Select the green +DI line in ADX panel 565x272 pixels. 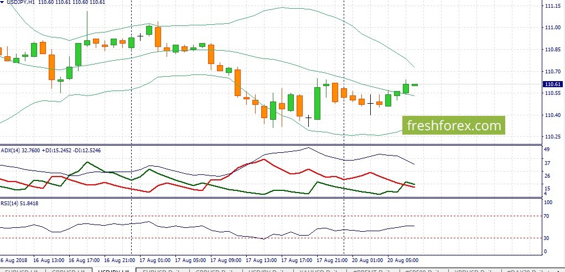point(87,163)
